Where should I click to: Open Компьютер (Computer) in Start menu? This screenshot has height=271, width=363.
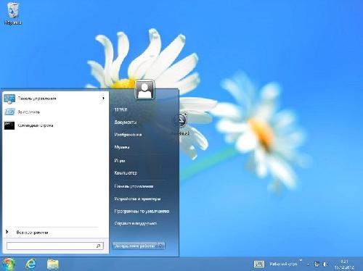point(126,173)
